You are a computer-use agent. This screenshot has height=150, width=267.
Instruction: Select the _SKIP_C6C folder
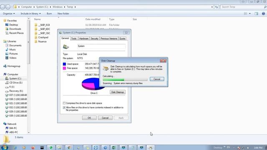coord(42,33)
